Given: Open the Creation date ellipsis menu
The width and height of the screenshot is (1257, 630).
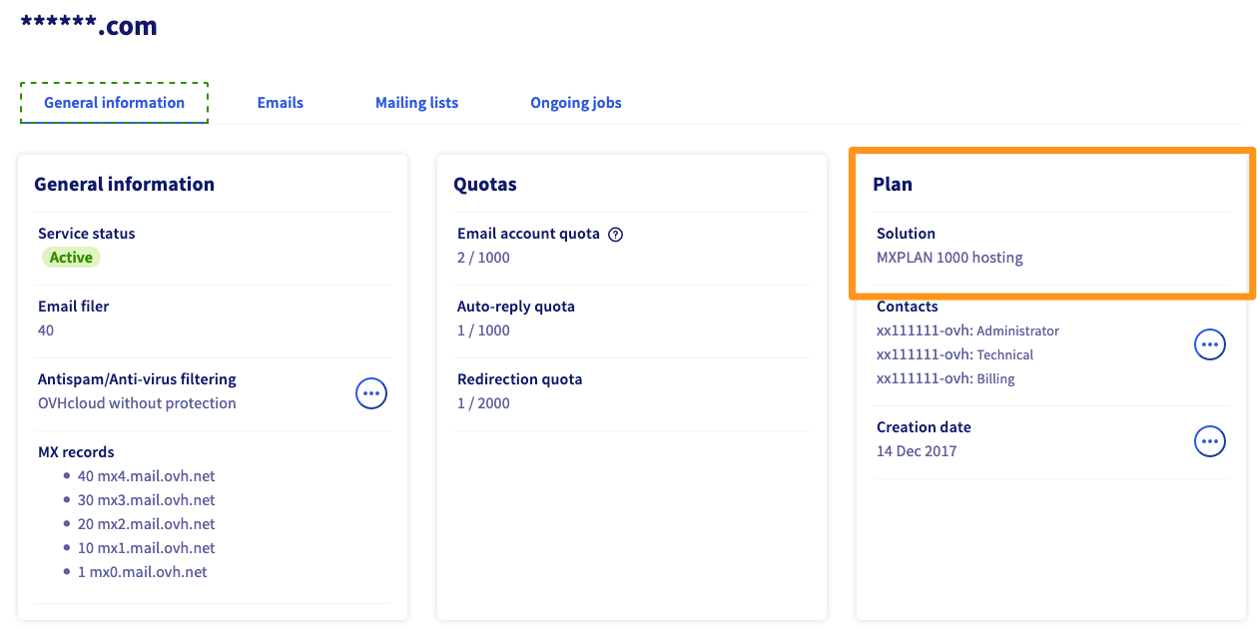Looking at the screenshot, I should point(1210,440).
